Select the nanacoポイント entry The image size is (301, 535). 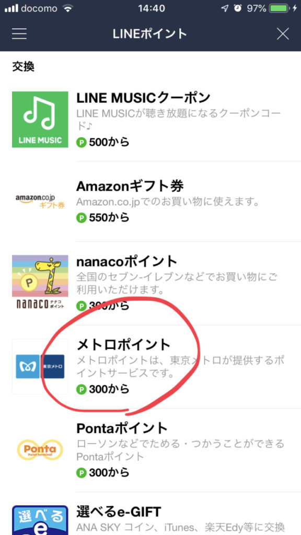point(184,283)
